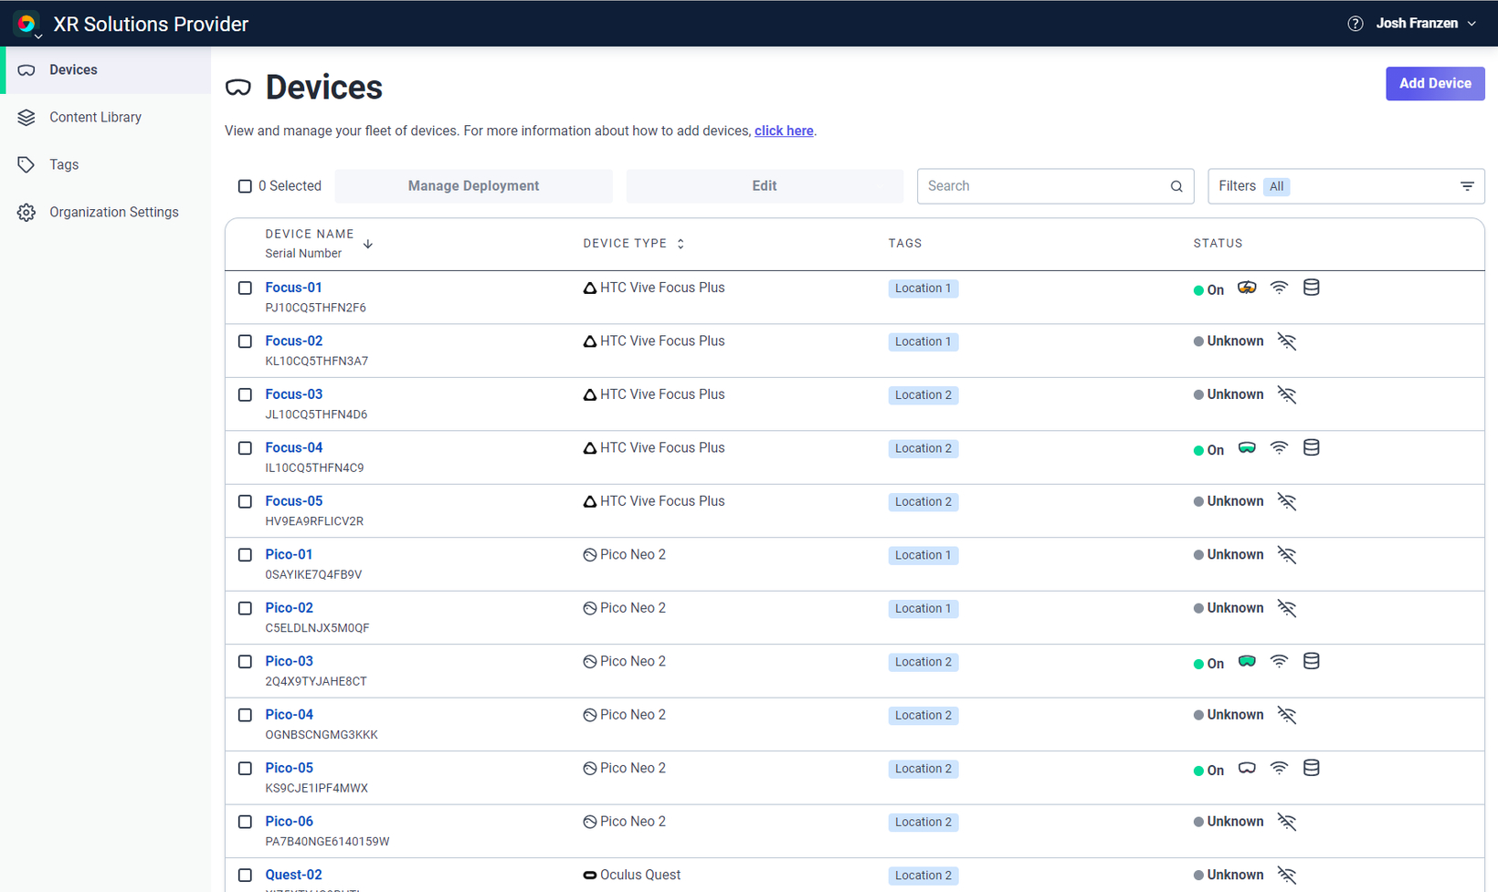Open the Pico-04 device link
Viewport: 1498px width, 892px height.
tap(289, 715)
